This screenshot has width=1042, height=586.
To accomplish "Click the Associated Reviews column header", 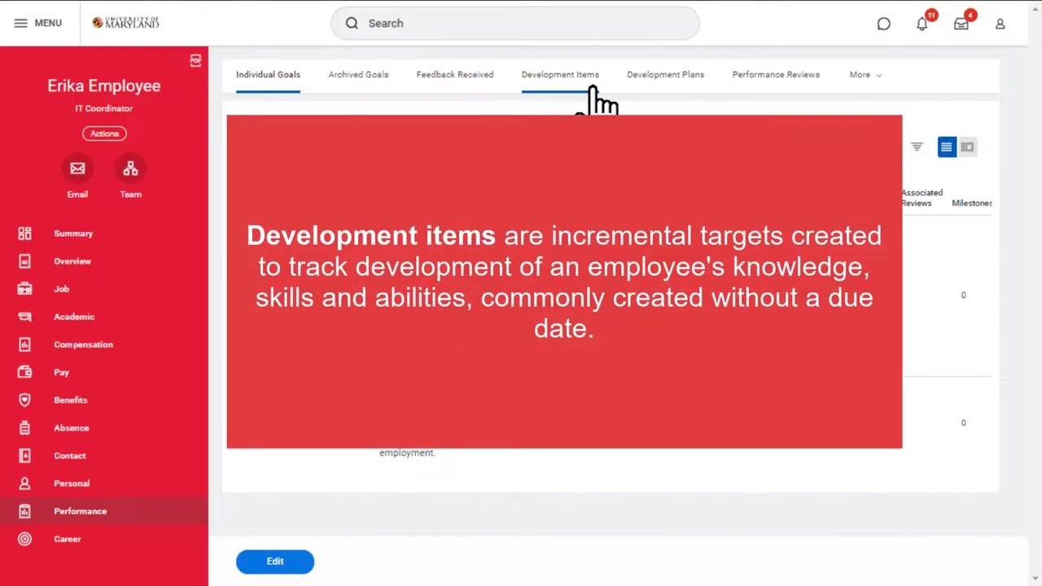I will pyautogui.click(x=922, y=198).
